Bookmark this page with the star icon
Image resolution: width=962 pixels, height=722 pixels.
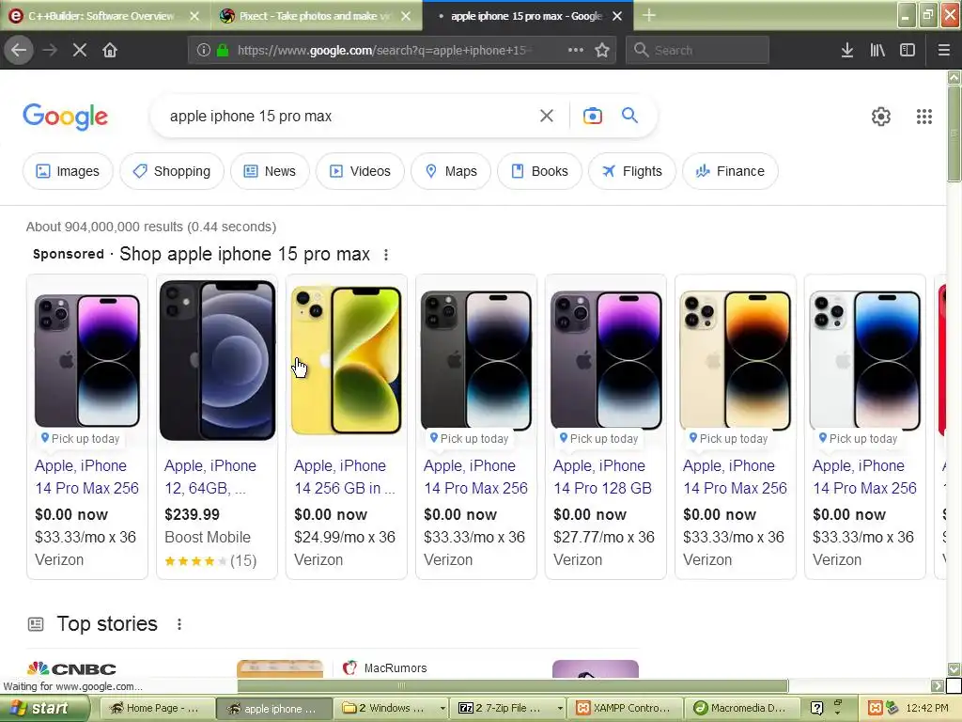click(602, 51)
